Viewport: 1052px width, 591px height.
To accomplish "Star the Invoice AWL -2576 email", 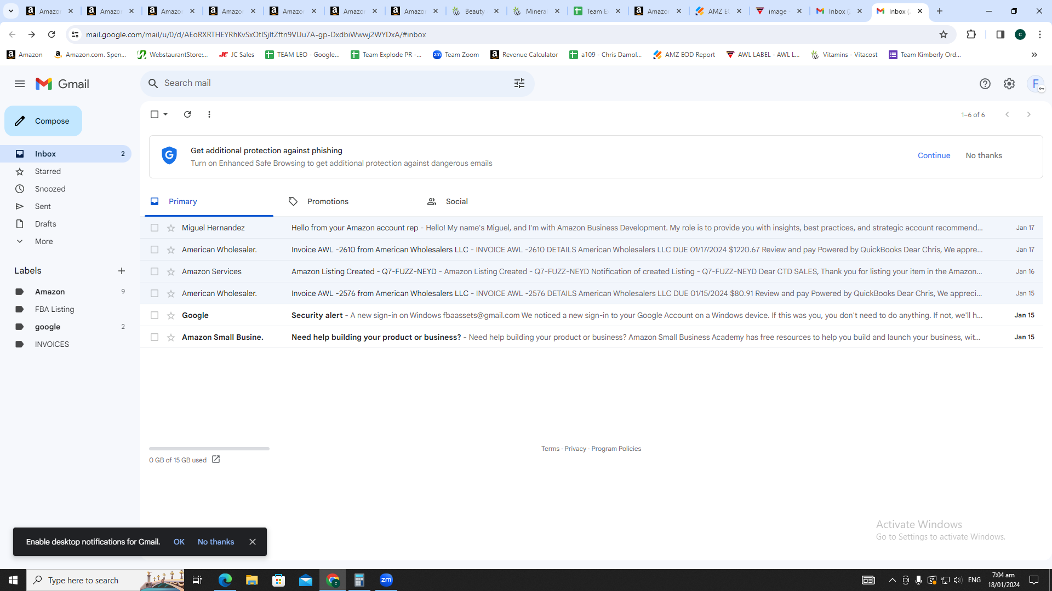I will [x=171, y=293].
